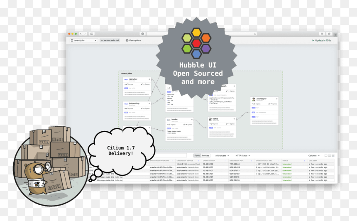Select the hidden panel layout toggle
Image resolution: width=357 pixels, height=221 pixels.
coord(326,156)
